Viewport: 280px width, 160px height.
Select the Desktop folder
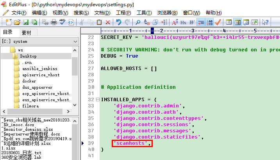coord(28,56)
